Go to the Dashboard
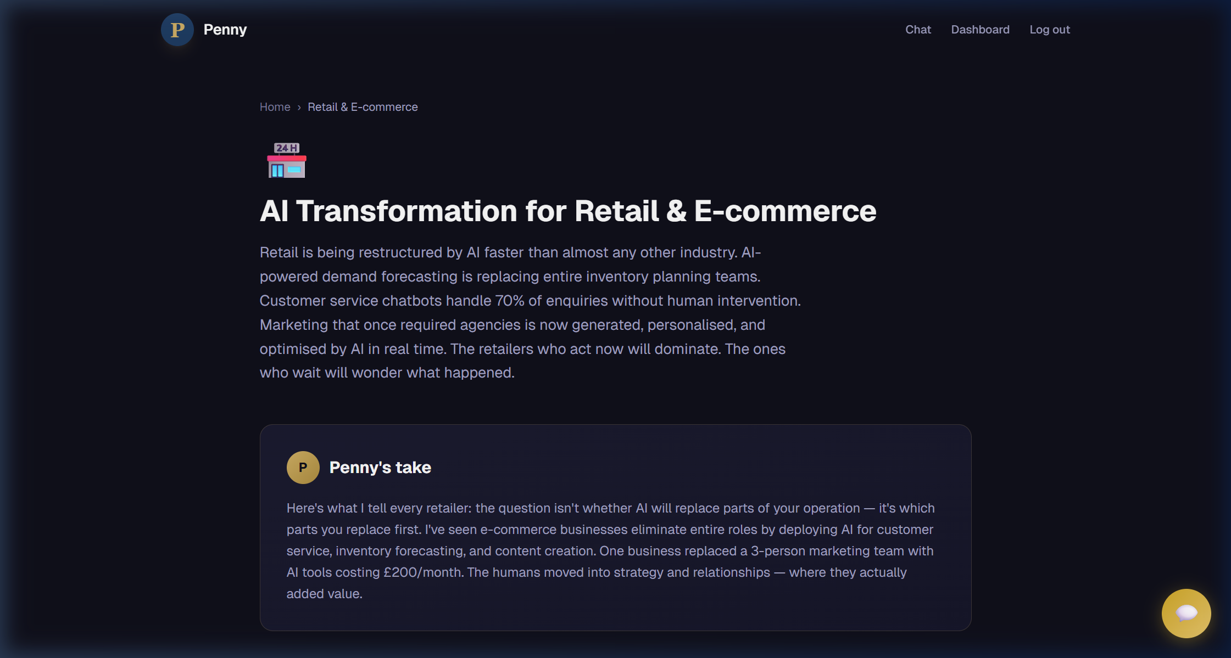 981,29
